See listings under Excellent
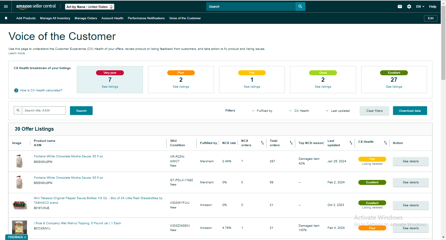The image size is (446, 240). pos(394,87)
